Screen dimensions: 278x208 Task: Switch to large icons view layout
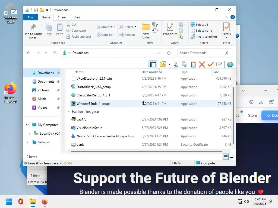click(x=232, y=157)
